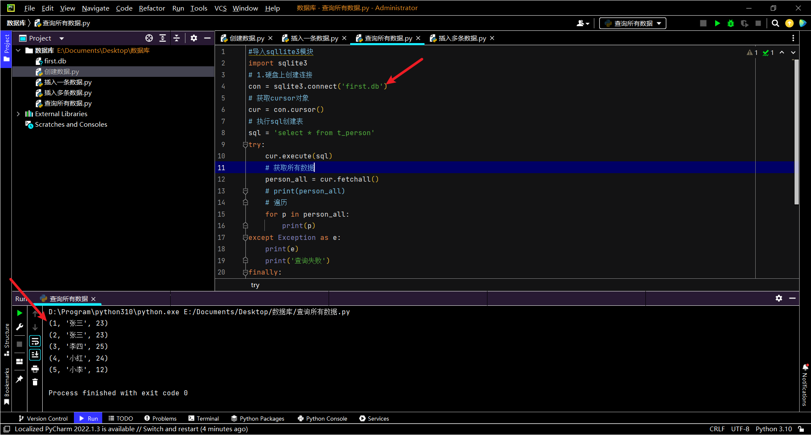Switch to the 插入多条数据.py editor tab
Screen dimensions: 811x435
coord(460,38)
